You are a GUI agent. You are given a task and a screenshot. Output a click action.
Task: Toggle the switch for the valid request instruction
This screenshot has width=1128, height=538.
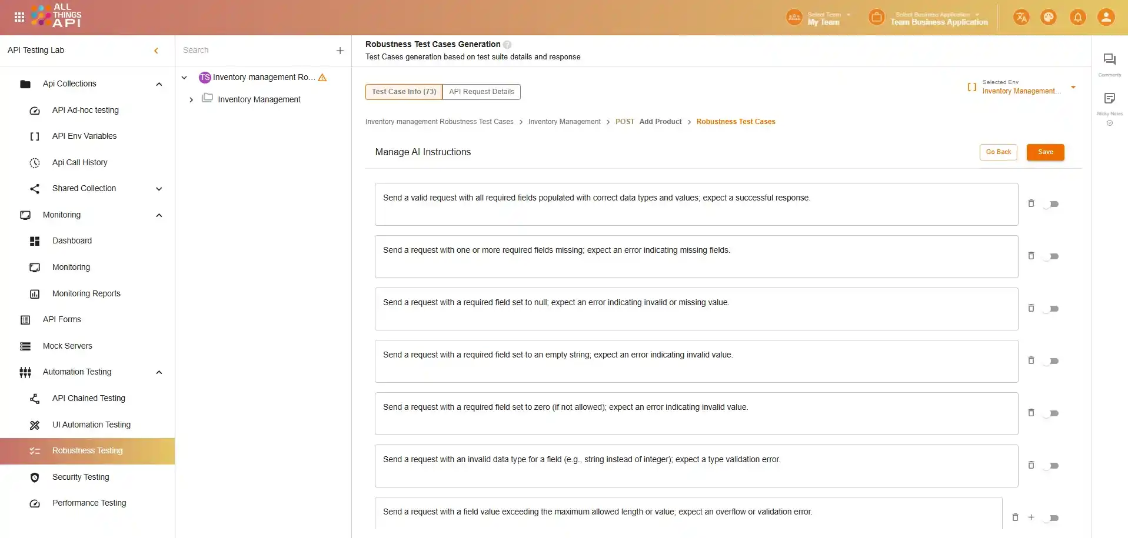tap(1051, 204)
